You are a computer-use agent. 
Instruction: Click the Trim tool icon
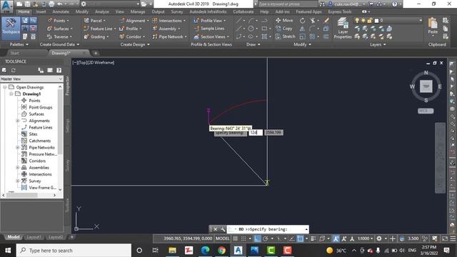tap(313, 21)
